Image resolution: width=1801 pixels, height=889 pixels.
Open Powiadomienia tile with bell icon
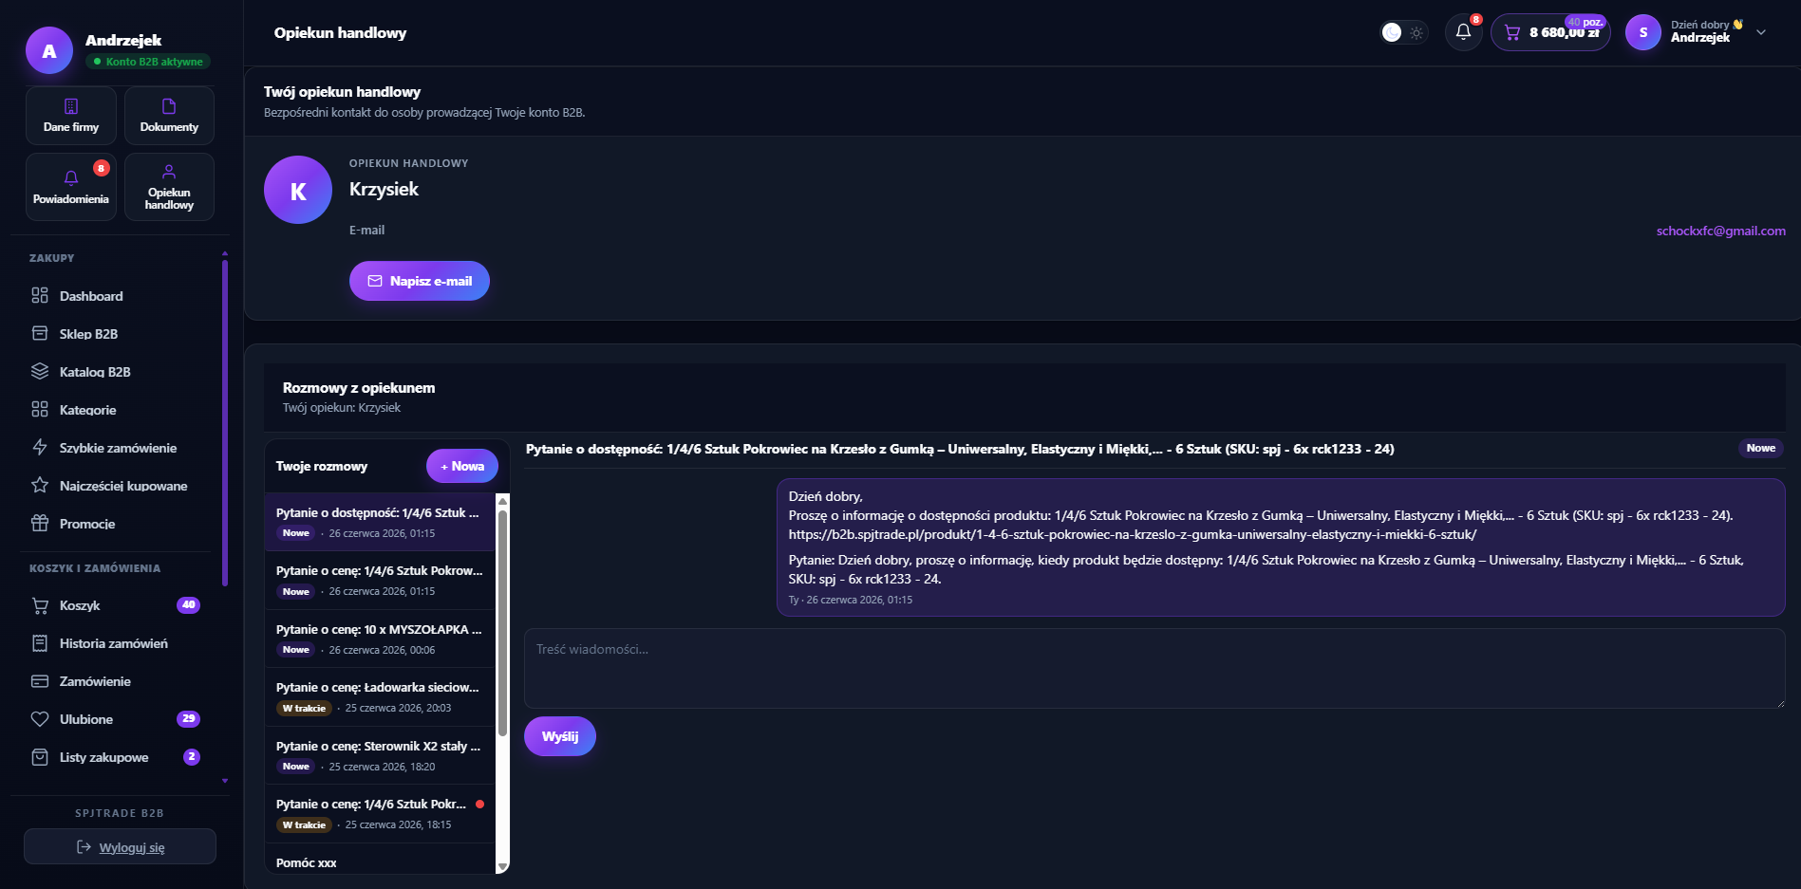pos(71,187)
